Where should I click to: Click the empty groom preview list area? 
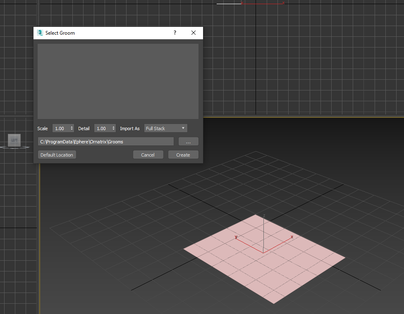tap(118, 81)
